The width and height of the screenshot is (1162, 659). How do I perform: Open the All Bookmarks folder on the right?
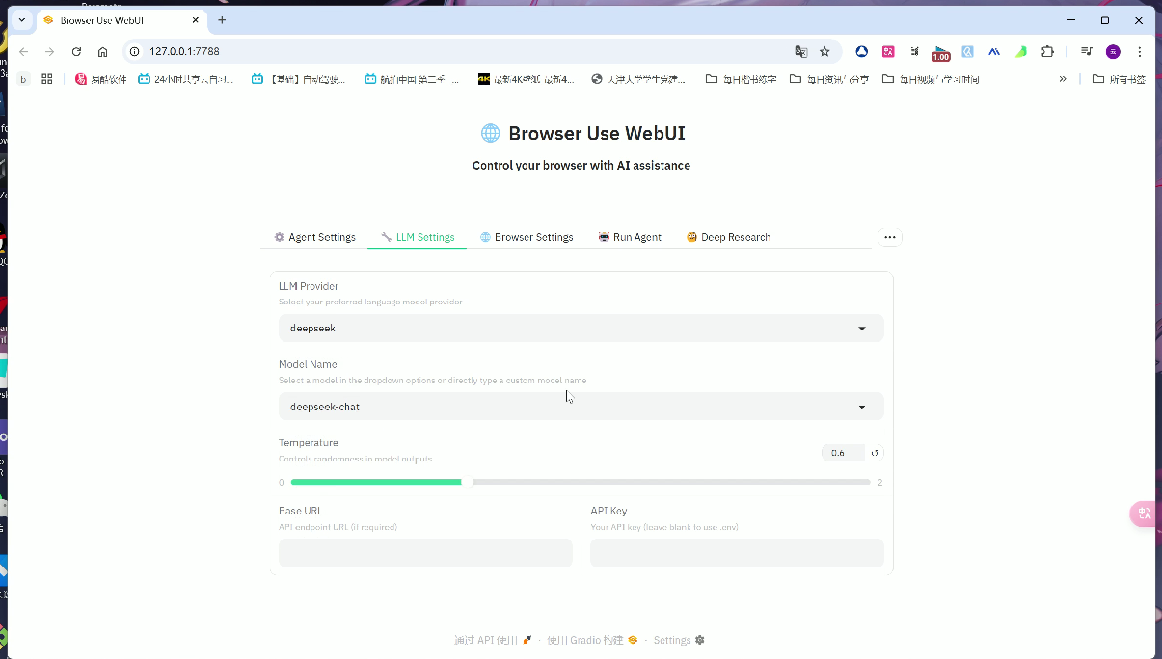[1119, 79]
